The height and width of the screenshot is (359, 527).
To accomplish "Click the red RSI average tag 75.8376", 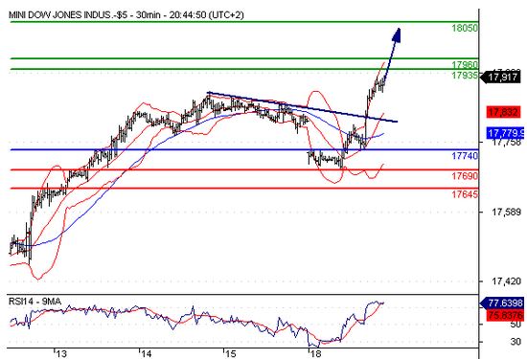I will point(505,315).
